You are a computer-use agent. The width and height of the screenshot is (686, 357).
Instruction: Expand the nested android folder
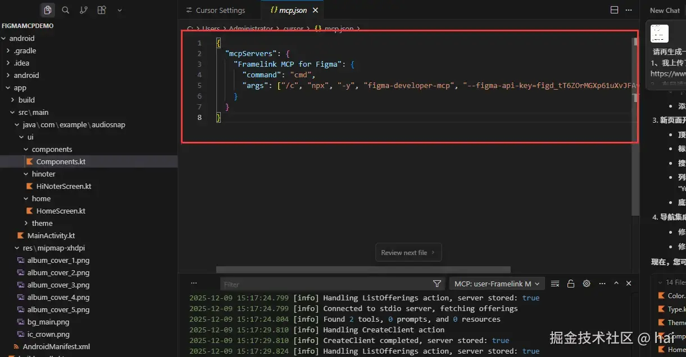26,75
